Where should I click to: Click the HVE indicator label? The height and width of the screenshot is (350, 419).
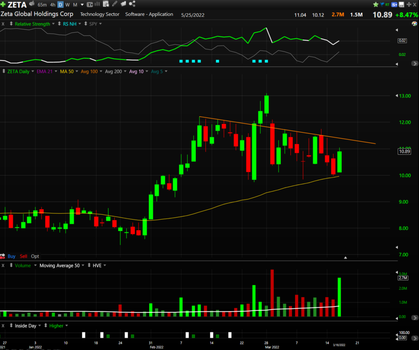coord(97,265)
